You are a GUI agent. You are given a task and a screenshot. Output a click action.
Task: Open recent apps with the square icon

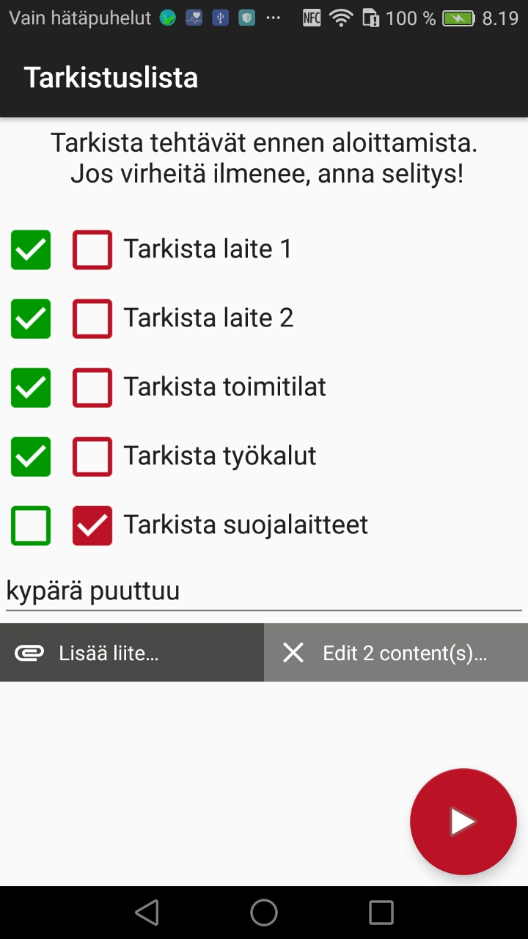(381, 913)
